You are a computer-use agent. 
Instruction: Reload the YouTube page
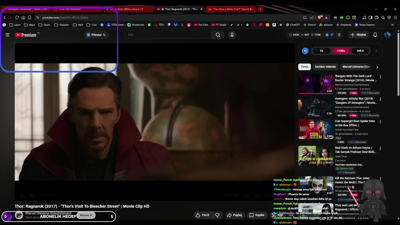tap(17, 17)
